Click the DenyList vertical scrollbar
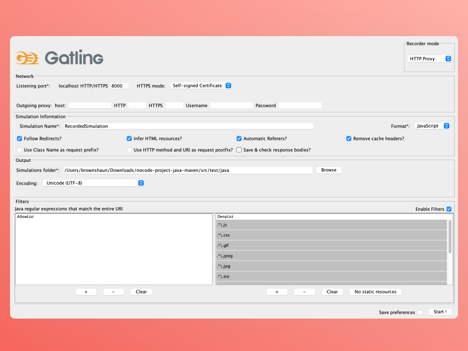This screenshot has height=351, width=468. pos(450,237)
